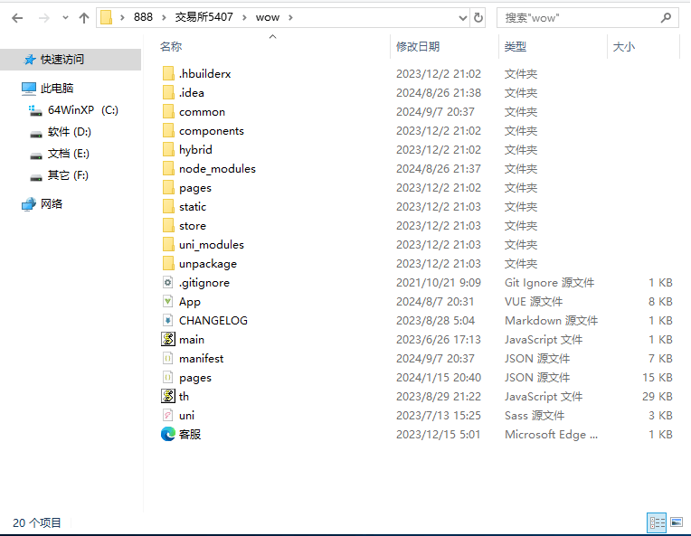Refresh the wow folder view
The width and height of the screenshot is (691, 536).
[478, 18]
